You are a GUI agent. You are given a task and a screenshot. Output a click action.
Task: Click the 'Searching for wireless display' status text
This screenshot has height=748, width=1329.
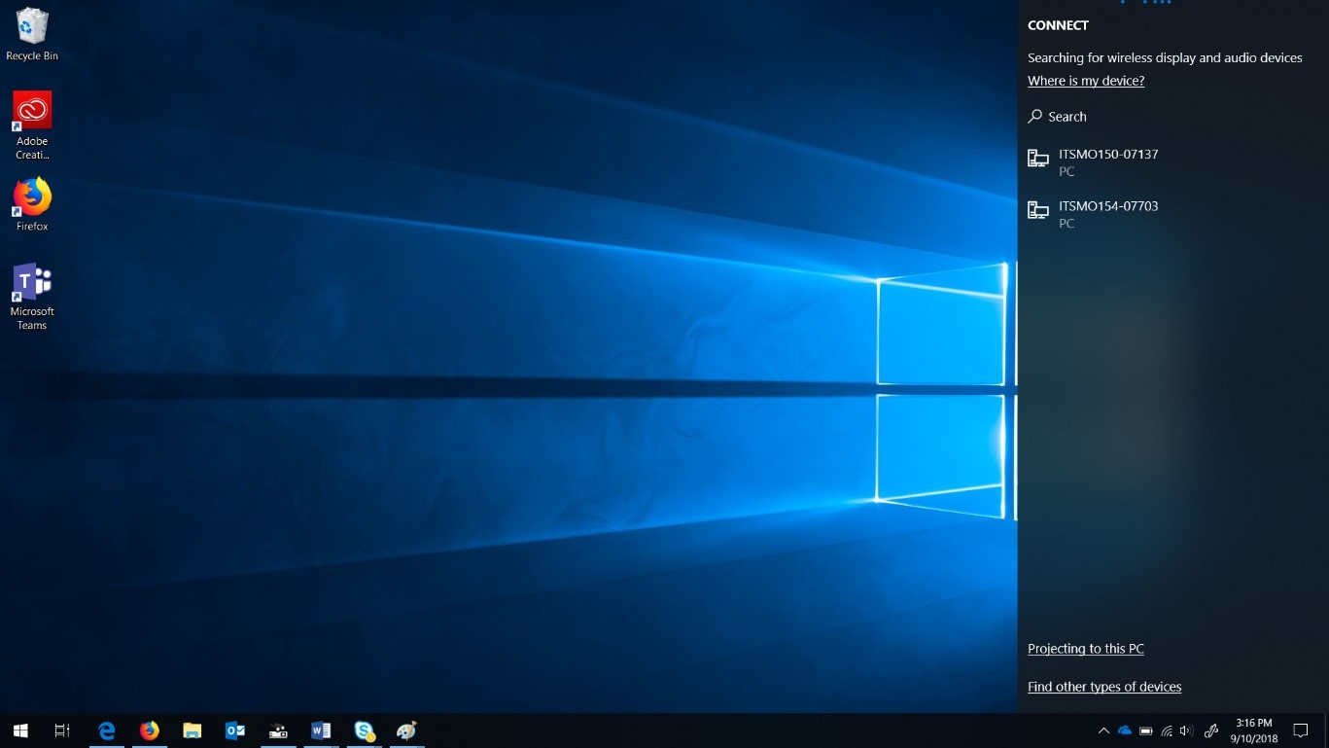click(x=1165, y=58)
